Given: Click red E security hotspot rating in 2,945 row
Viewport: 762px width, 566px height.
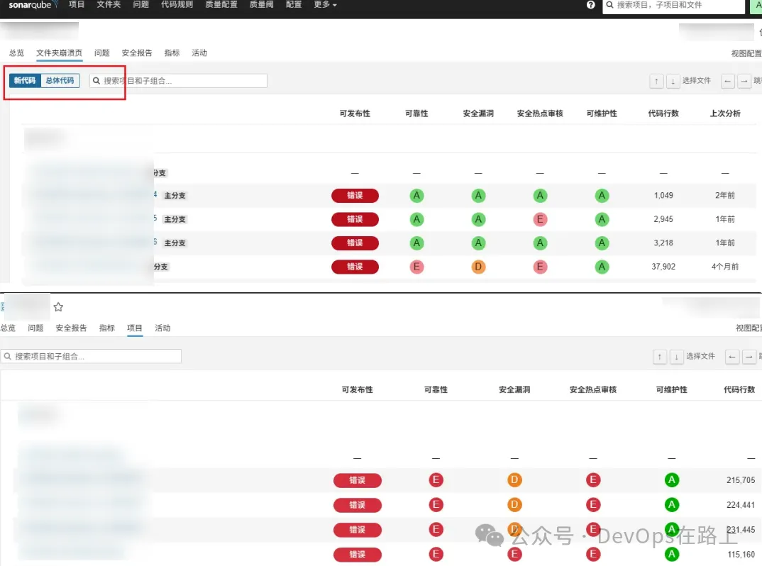Looking at the screenshot, I should (x=540, y=220).
